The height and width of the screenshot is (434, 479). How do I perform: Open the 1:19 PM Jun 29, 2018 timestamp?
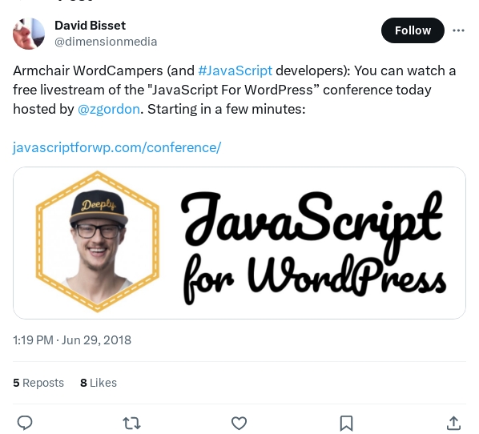pos(72,340)
